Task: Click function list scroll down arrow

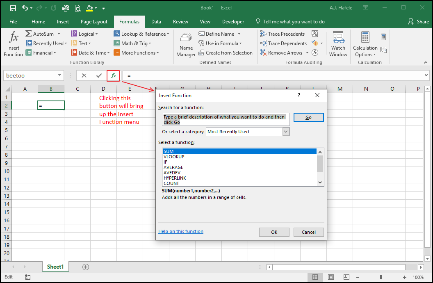Action: (x=320, y=183)
